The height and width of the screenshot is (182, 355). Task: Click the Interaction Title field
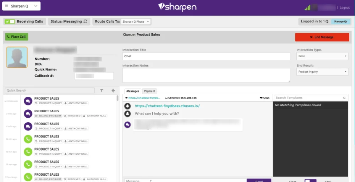[206, 56]
